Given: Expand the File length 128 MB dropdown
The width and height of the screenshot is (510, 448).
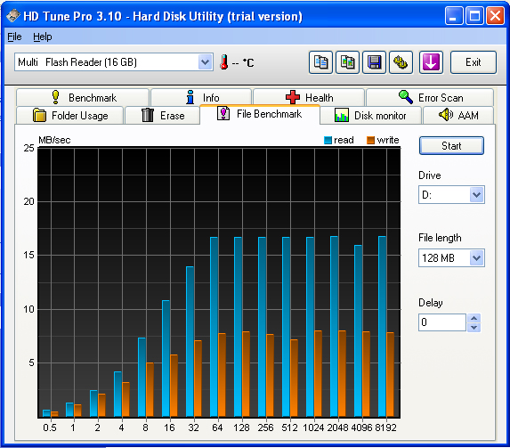Looking at the screenshot, I should point(476,258).
